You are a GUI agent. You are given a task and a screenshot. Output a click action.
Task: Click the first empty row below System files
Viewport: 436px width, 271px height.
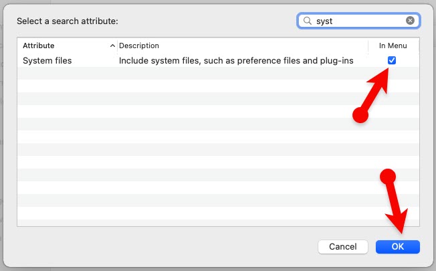pyautogui.click(x=201, y=74)
